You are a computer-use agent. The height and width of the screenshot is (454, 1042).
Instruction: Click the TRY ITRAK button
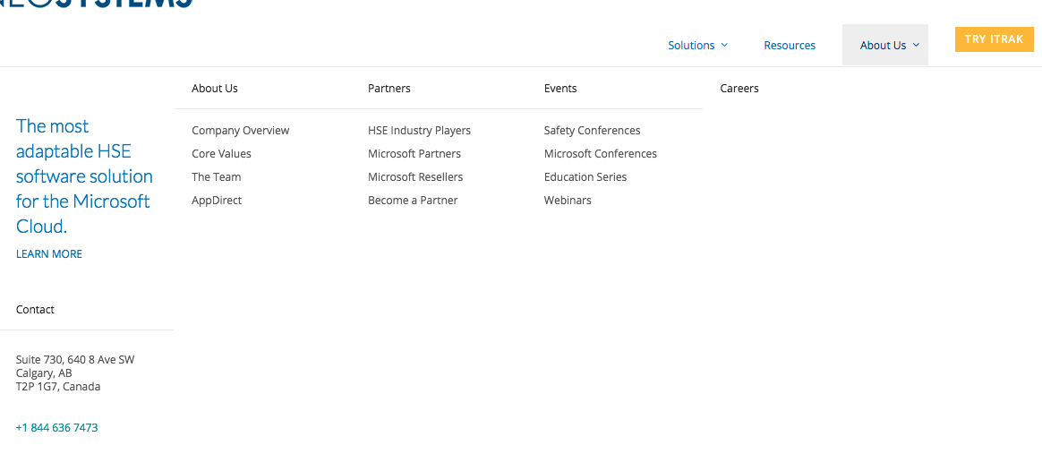point(995,39)
